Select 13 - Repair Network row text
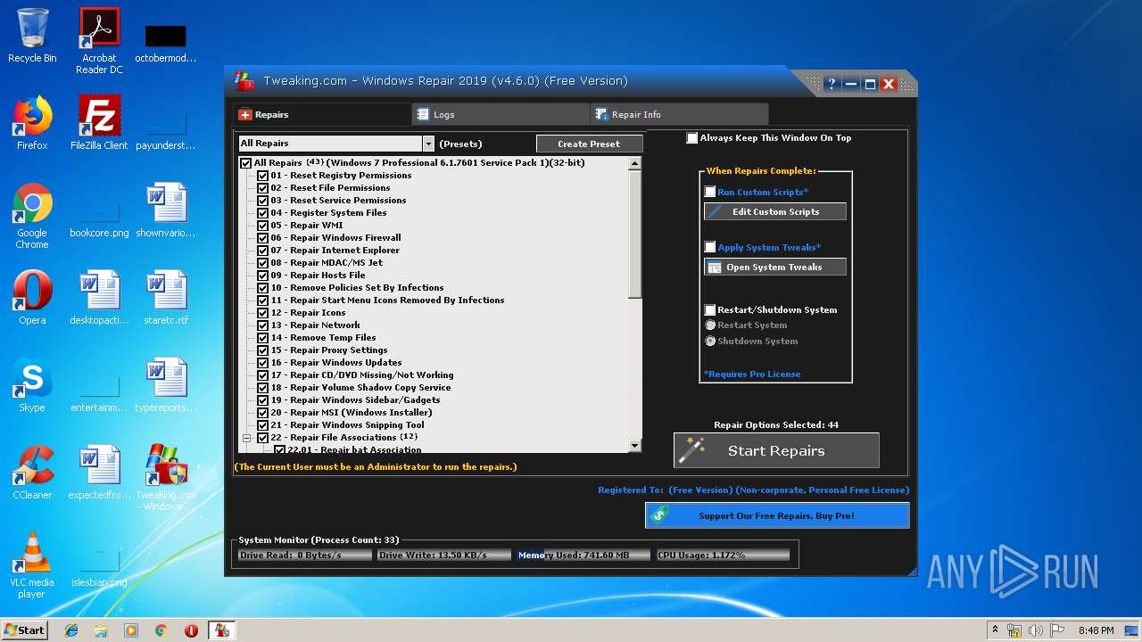1142x642 pixels. coord(316,325)
